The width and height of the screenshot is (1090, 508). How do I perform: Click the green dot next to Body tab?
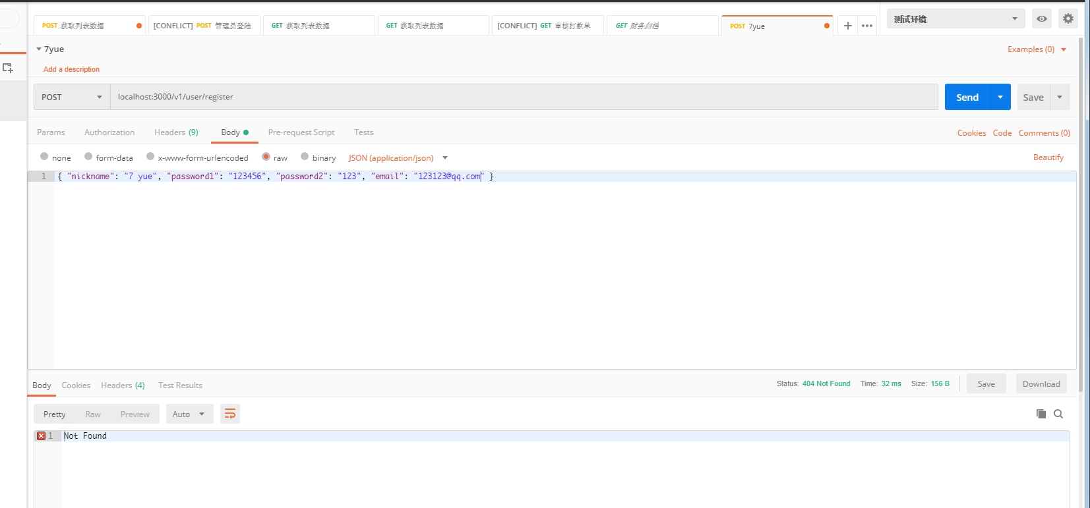pos(246,132)
